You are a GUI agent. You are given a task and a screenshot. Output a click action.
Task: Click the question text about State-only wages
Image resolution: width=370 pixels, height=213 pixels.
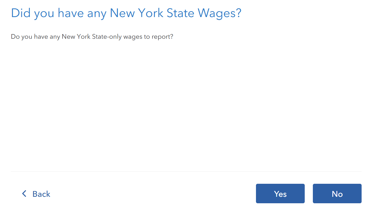coord(92,37)
